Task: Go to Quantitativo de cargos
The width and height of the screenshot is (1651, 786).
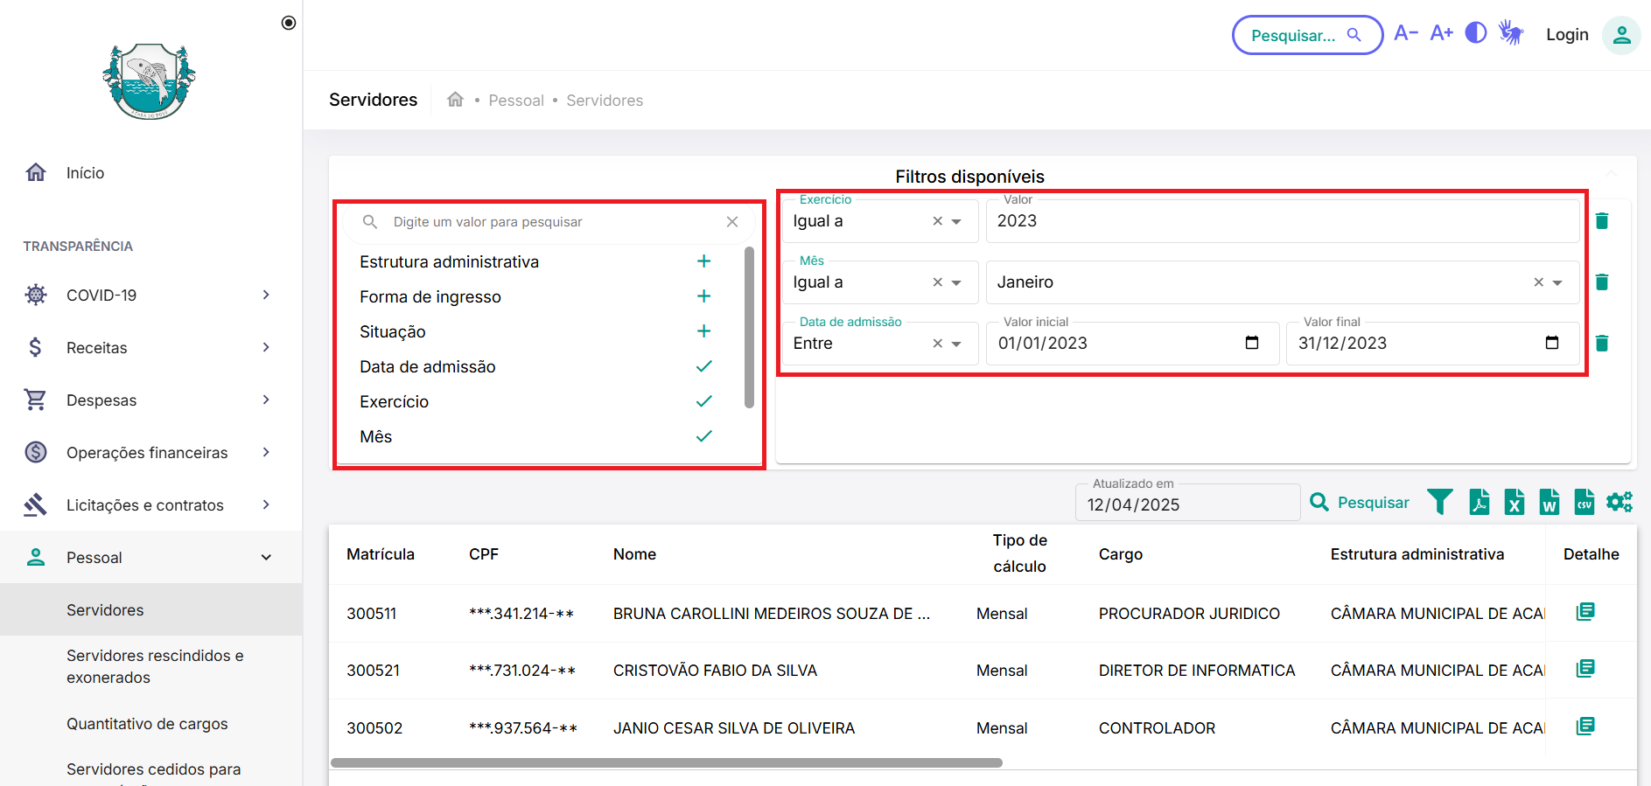Action: coord(147,724)
